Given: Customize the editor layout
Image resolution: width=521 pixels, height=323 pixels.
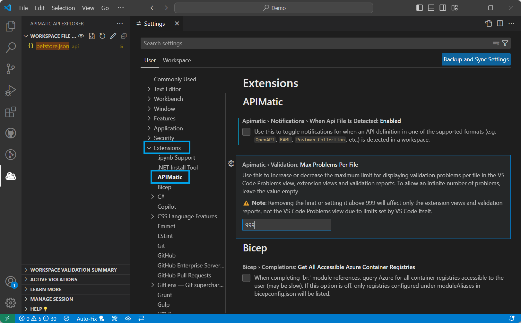Looking at the screenshot, I should tap(455, 8).
